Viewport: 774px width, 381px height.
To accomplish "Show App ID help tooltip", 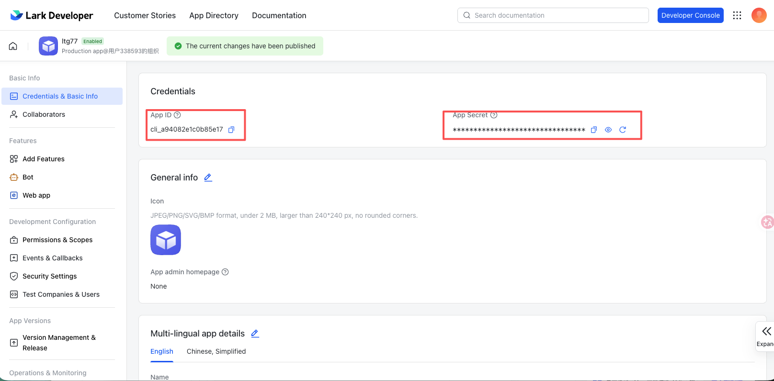I will click(x=177, y=115).
